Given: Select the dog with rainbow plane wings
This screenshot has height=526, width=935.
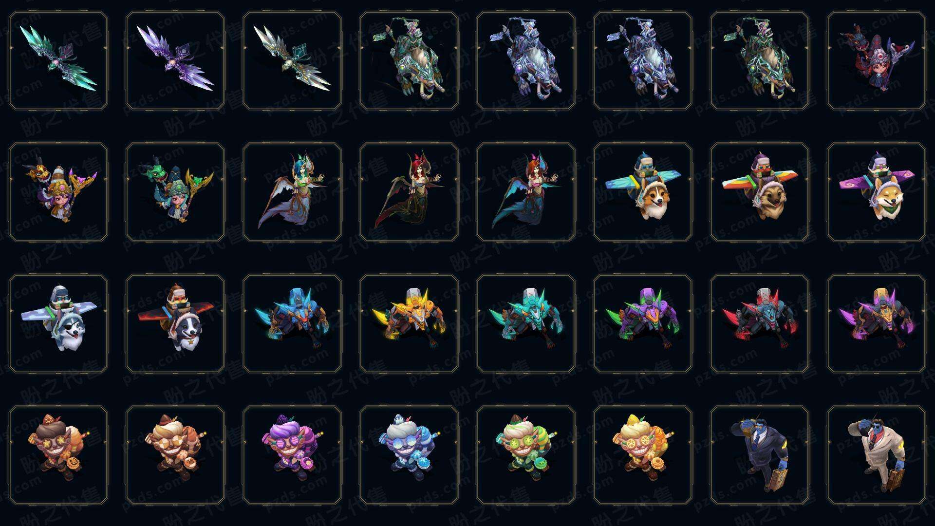Looking at the screenshot, I should point(760,192).
